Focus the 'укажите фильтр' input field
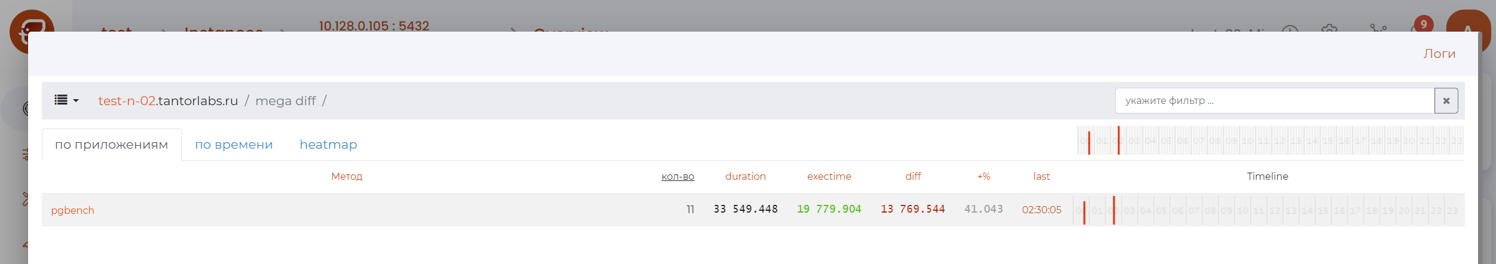Viewport: 1496px width, 264px height. point(1274,101)
